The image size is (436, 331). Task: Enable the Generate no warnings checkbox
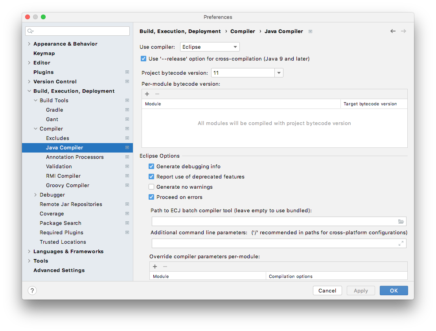[151, 187]
